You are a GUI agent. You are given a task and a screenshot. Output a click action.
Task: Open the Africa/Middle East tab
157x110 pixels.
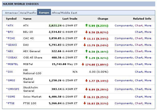click(64, 13)
